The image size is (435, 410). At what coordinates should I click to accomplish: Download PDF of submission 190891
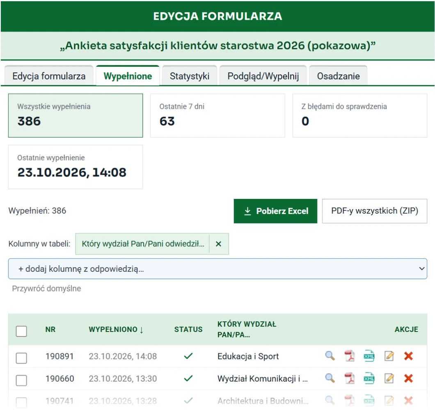(349, 355)
